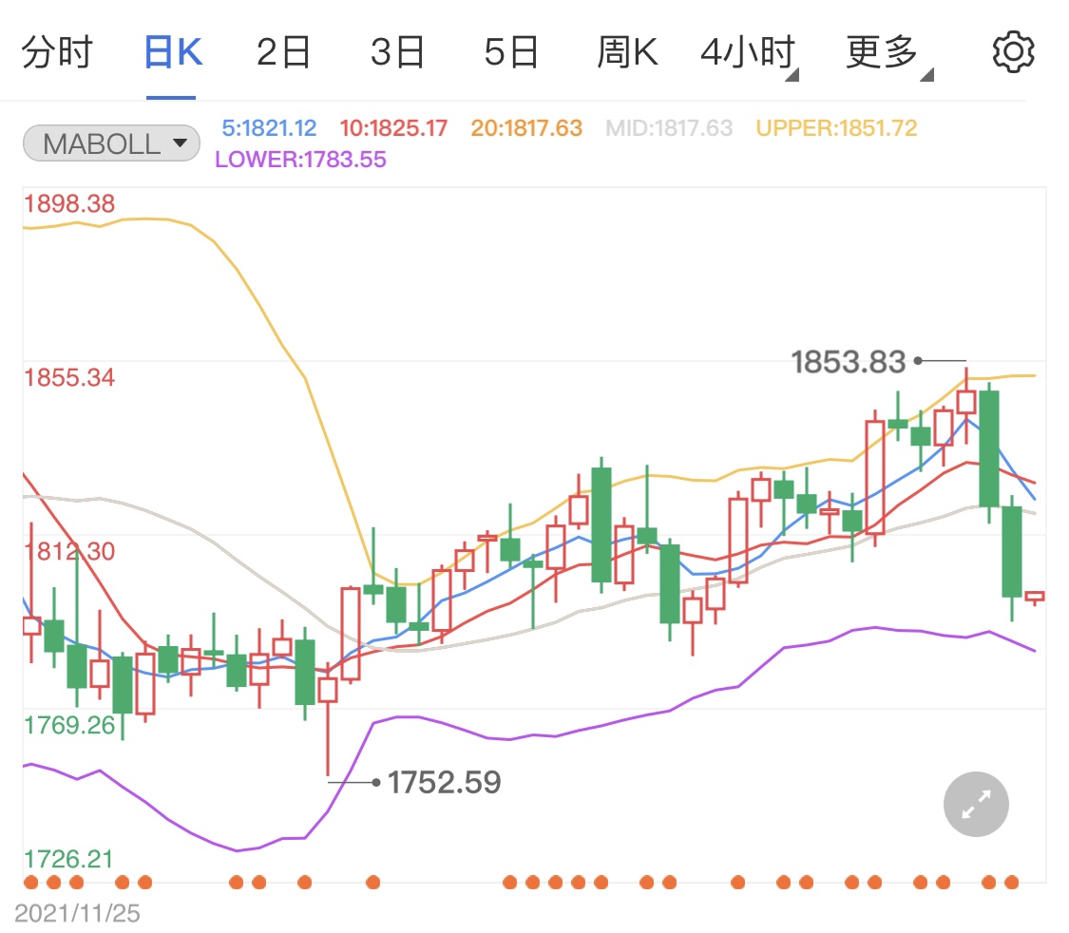Switch to 3日 chart tab
Image resolution: width=1069 pixels, height=933 pixels.
click(x=397, y=52)
